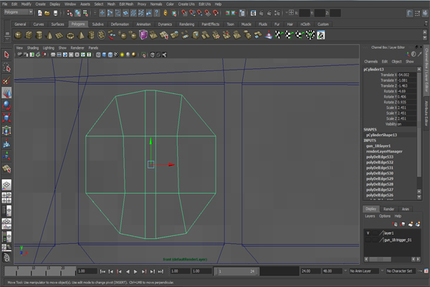
Task: Click the Translate X value field
Action: click(x=407, y=75)
